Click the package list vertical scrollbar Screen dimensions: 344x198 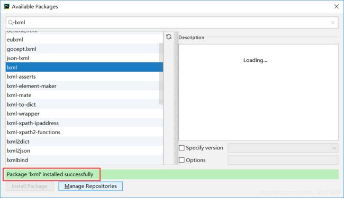[161, 74]
